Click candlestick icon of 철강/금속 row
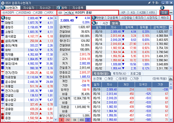This screenshot has width=174, height=123. coord(3,64)
